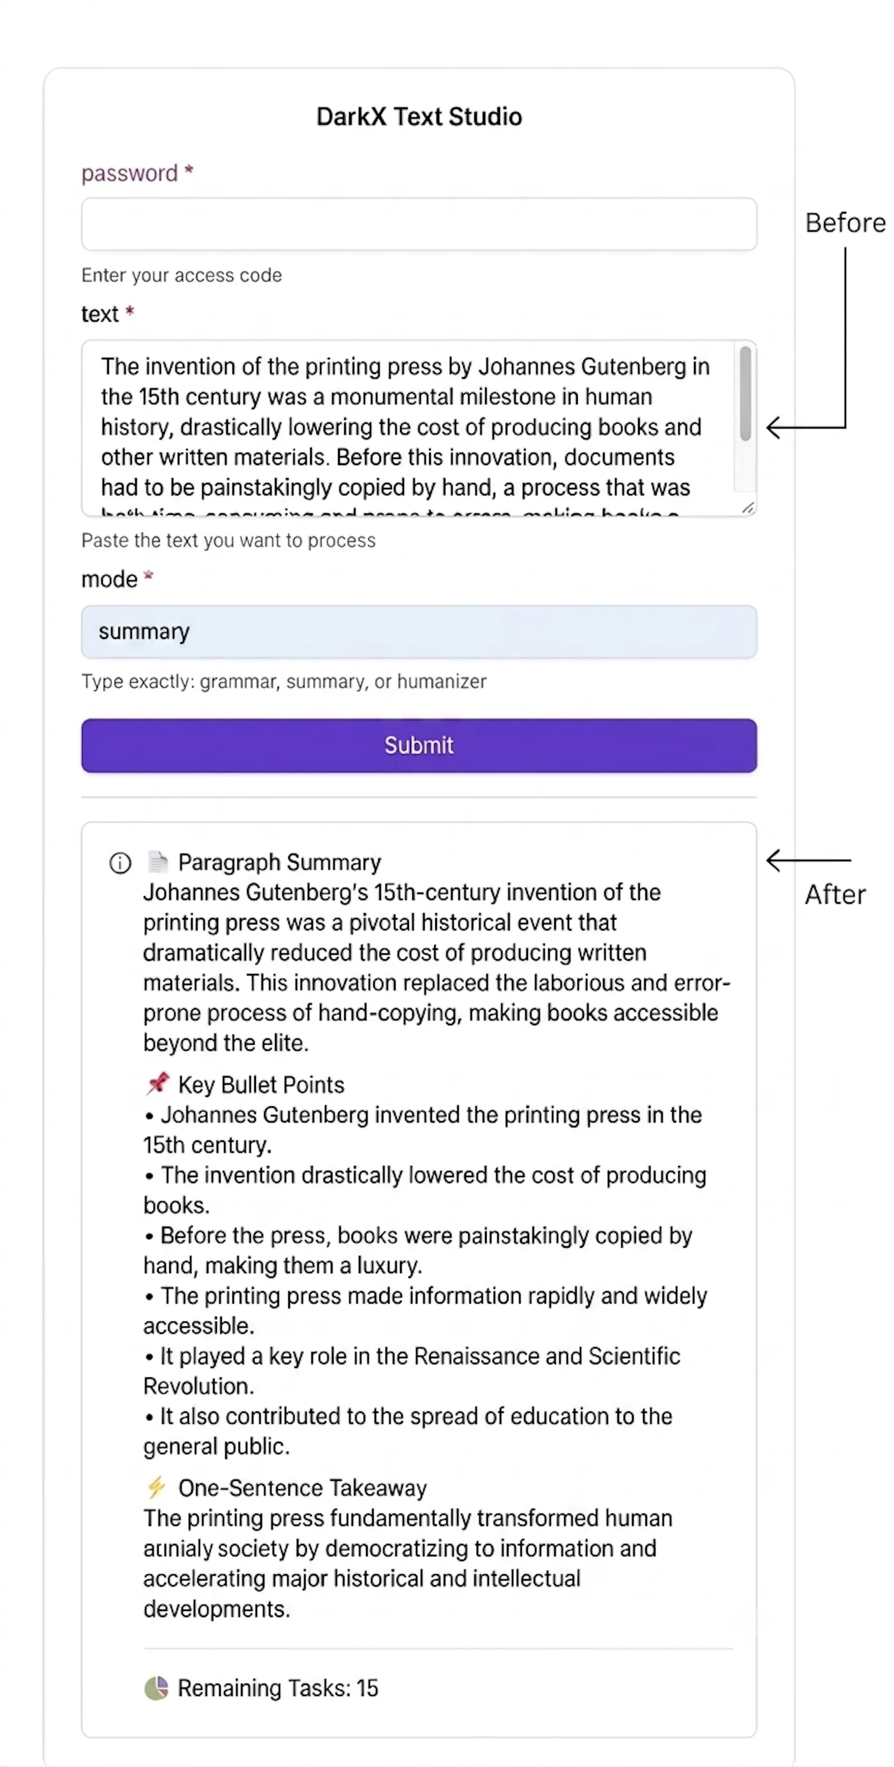
Task: Click the resize handle of the text area
Action: pyautogui.click(x=748, y=508)
